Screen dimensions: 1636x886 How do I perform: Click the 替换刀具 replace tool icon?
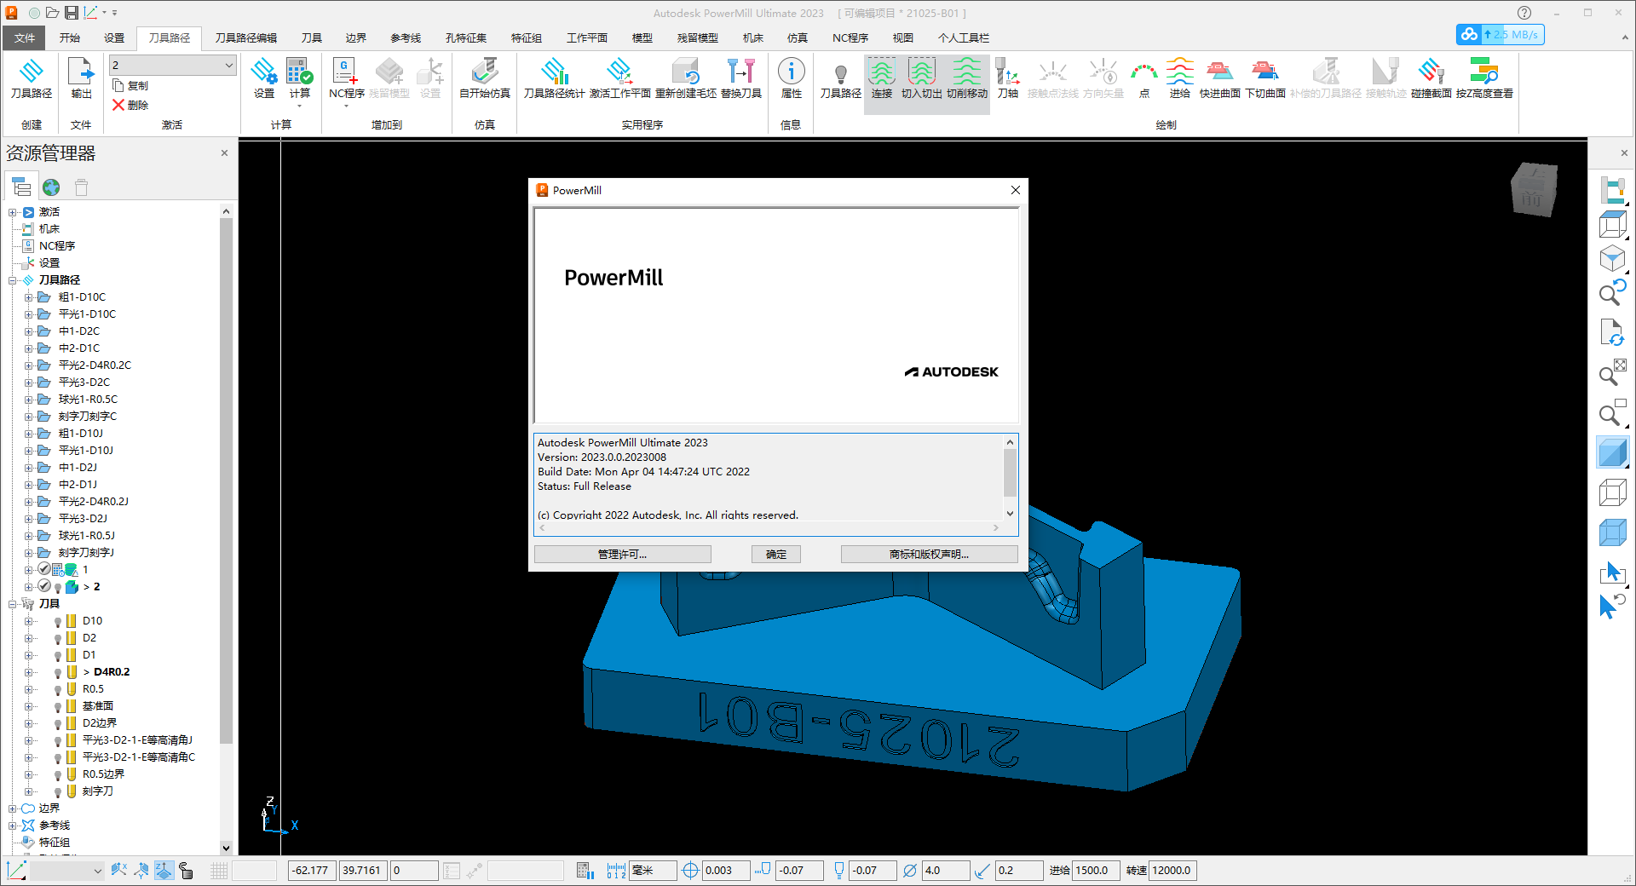740,78
